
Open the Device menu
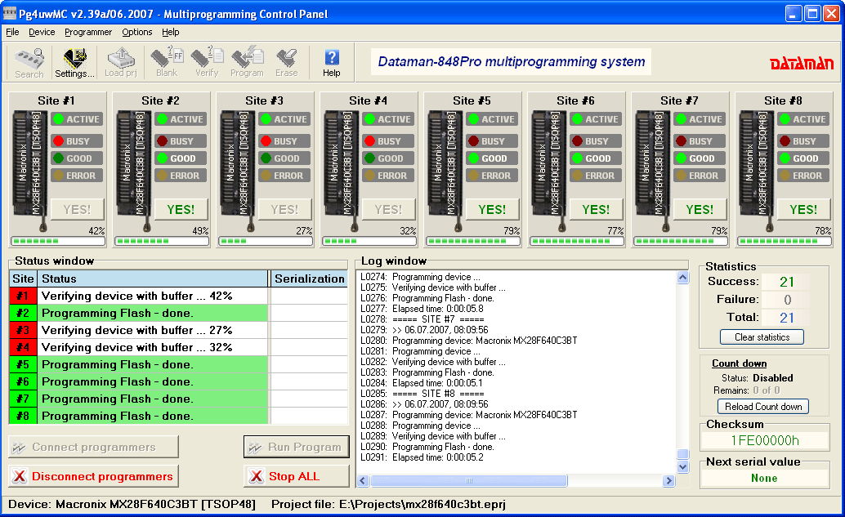point(42,32)
